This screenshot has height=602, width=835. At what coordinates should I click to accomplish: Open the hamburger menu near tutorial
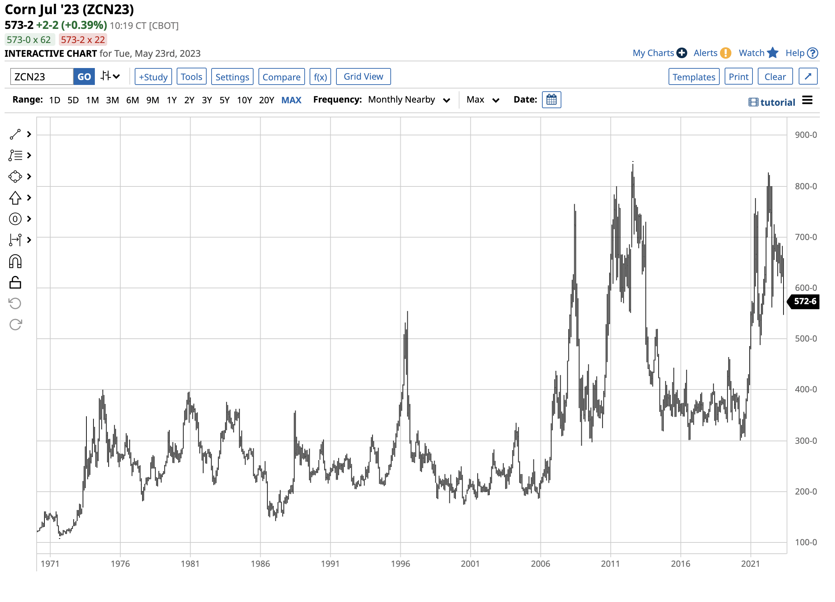(x=808, y=100)
